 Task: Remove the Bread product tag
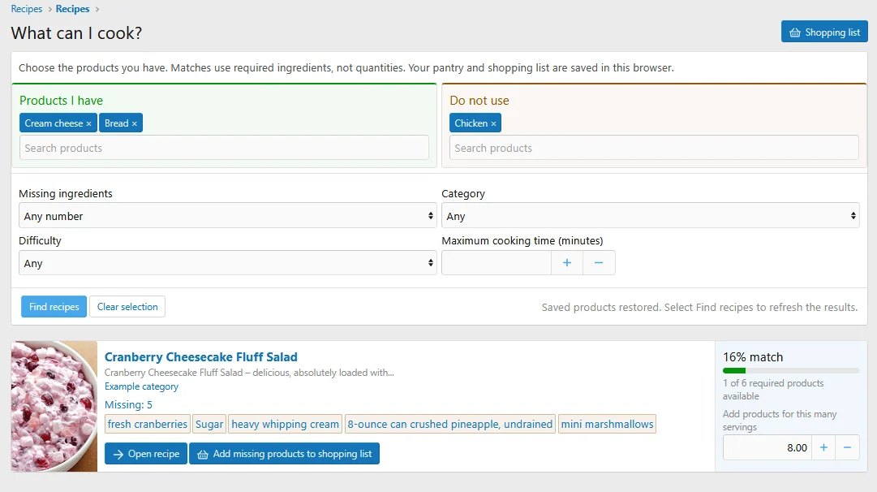tap(134, 123)
